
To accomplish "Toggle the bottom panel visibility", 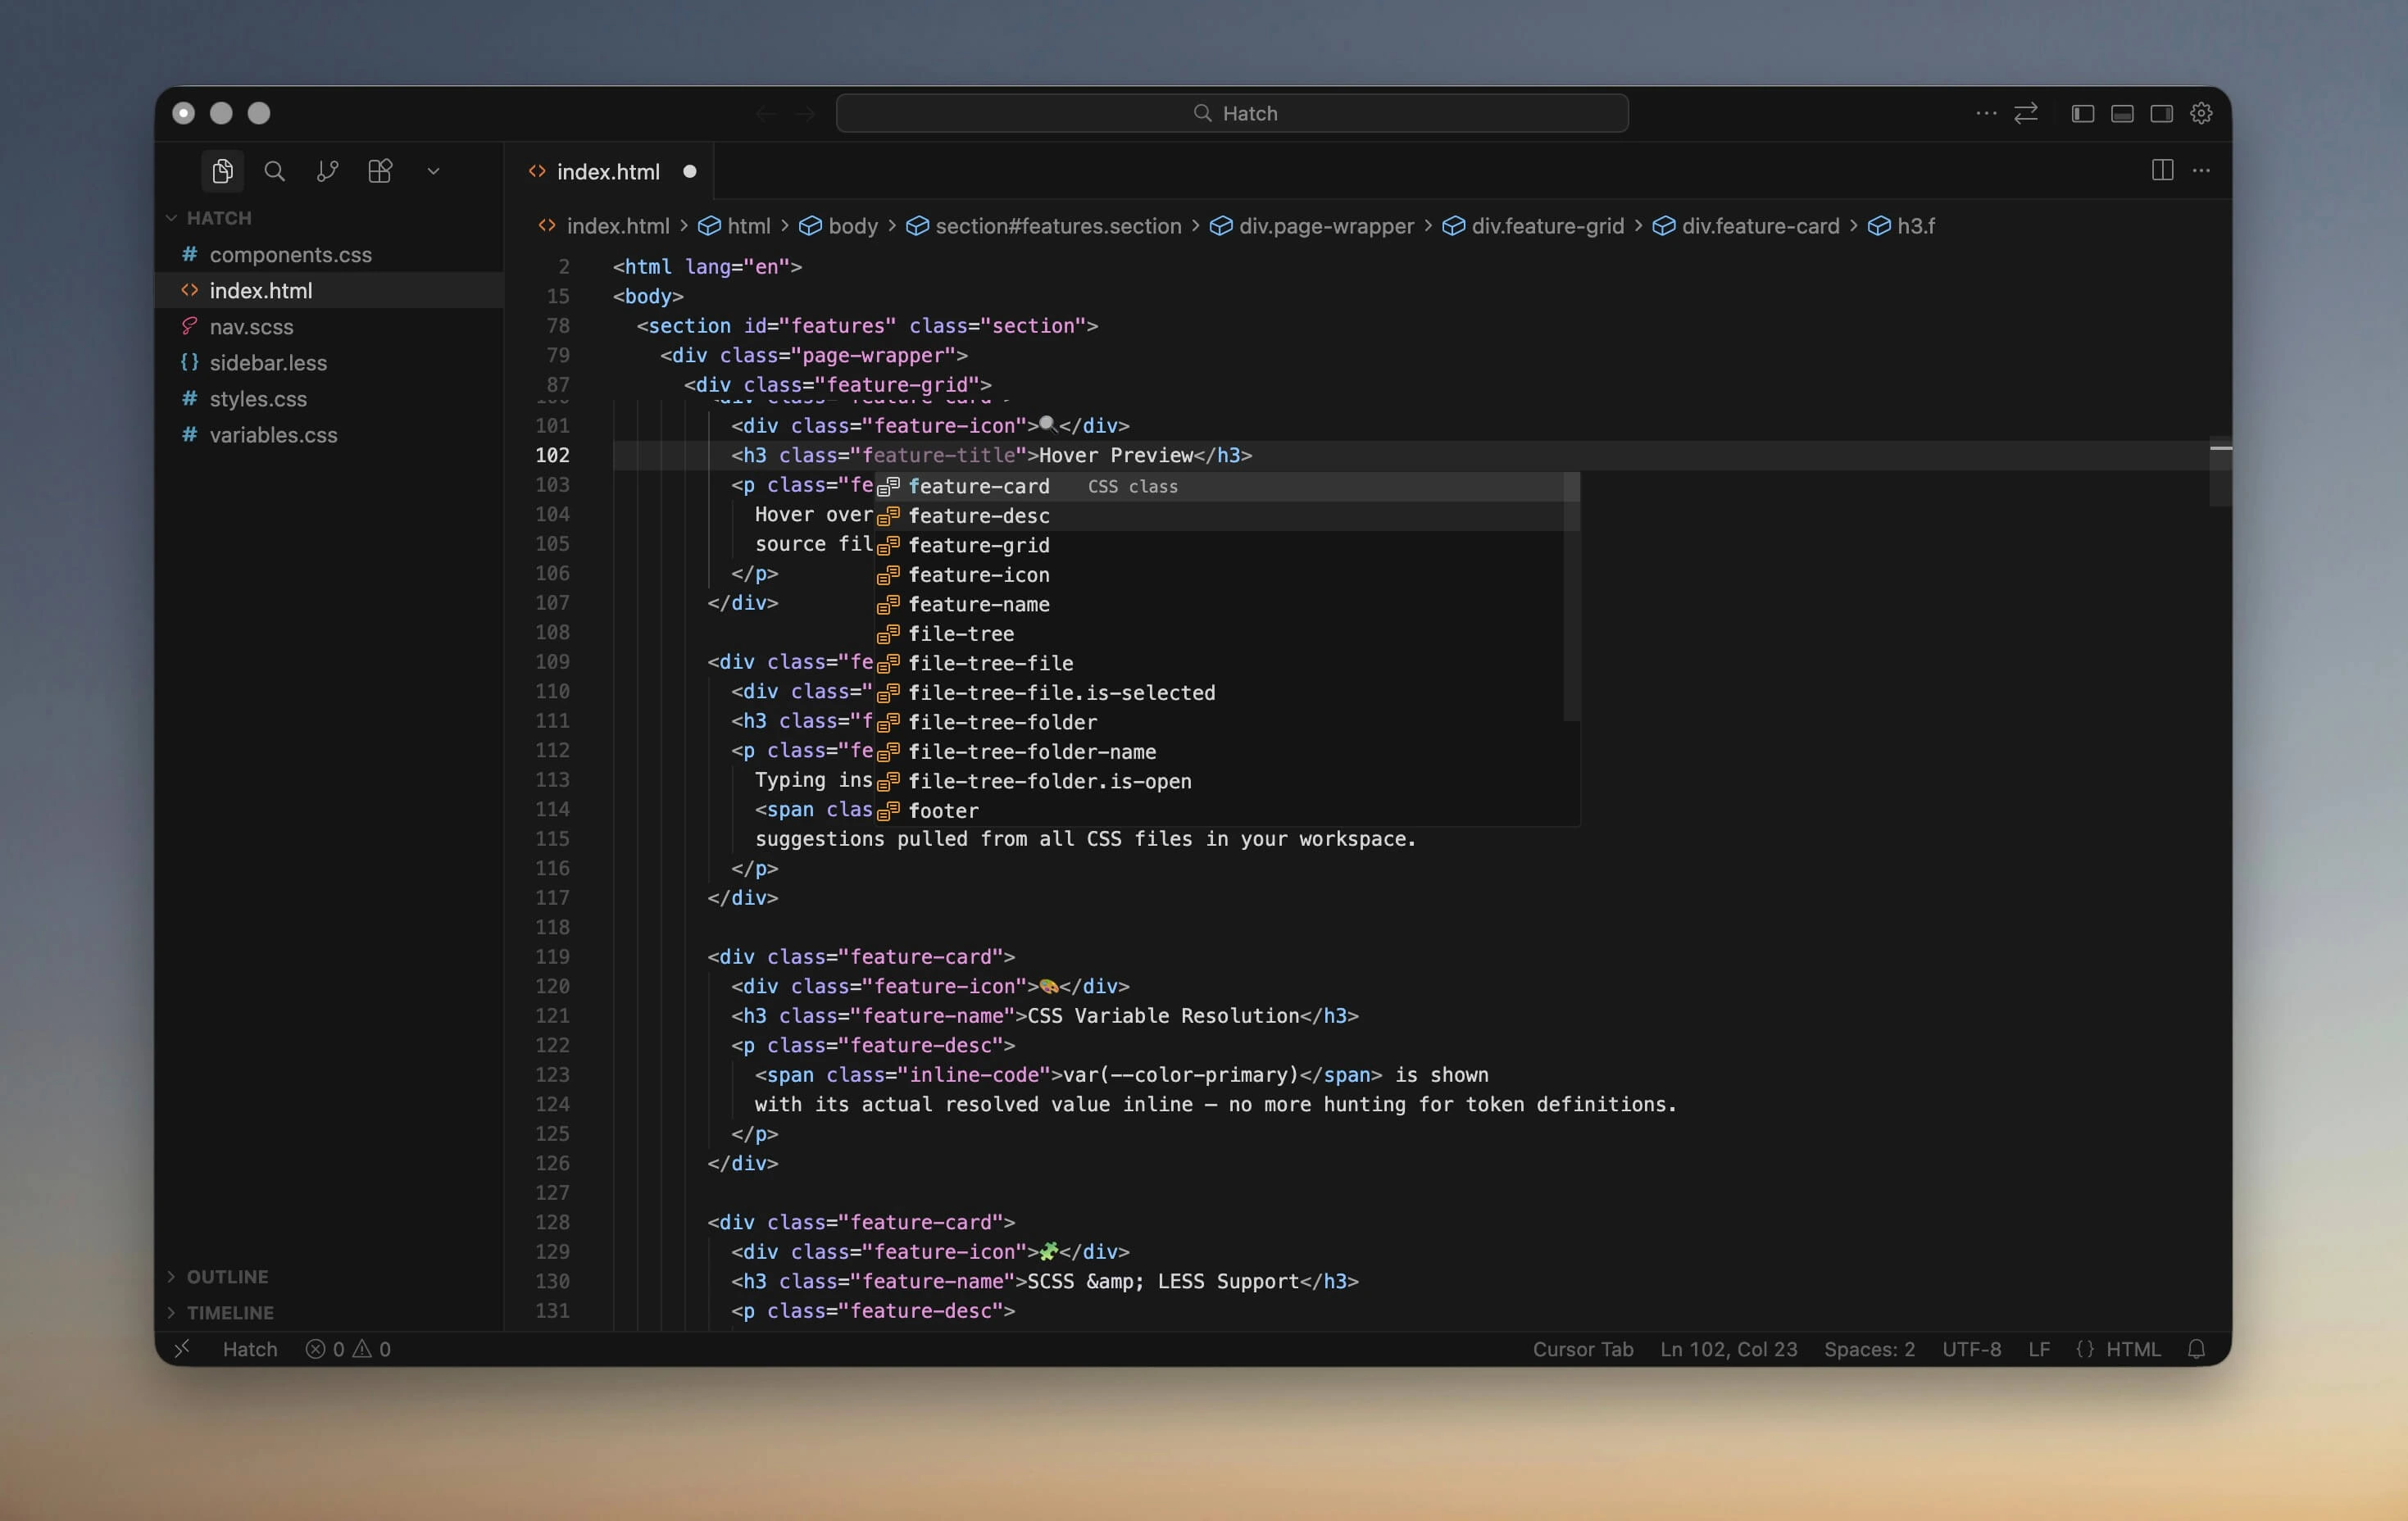I will tap(2122, 113).
